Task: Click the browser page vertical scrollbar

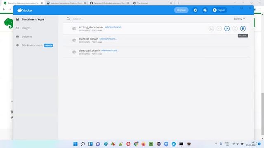Action: (x=263, y=114)
